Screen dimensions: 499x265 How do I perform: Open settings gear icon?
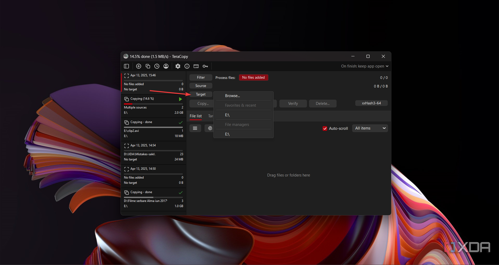178,66
